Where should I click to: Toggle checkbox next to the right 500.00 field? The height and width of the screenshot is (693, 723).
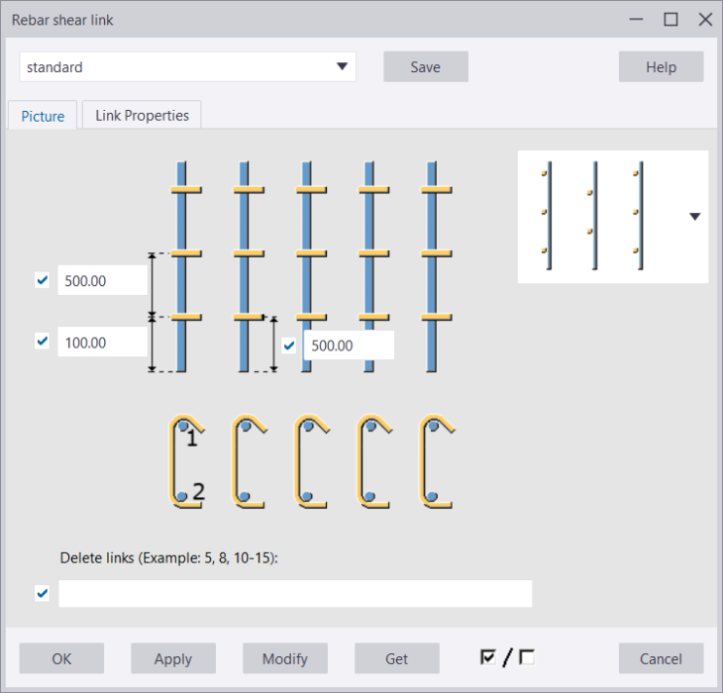(x=289, y=346)
